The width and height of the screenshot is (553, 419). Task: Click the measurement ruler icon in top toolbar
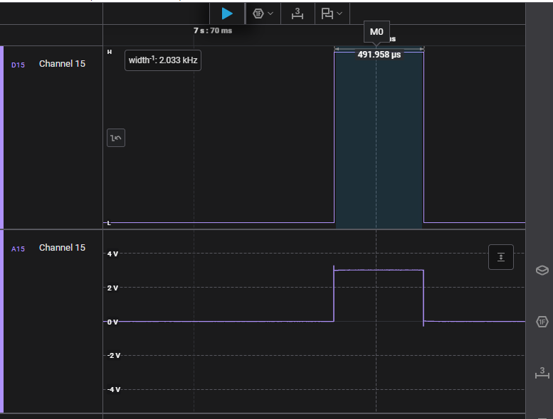297,13
